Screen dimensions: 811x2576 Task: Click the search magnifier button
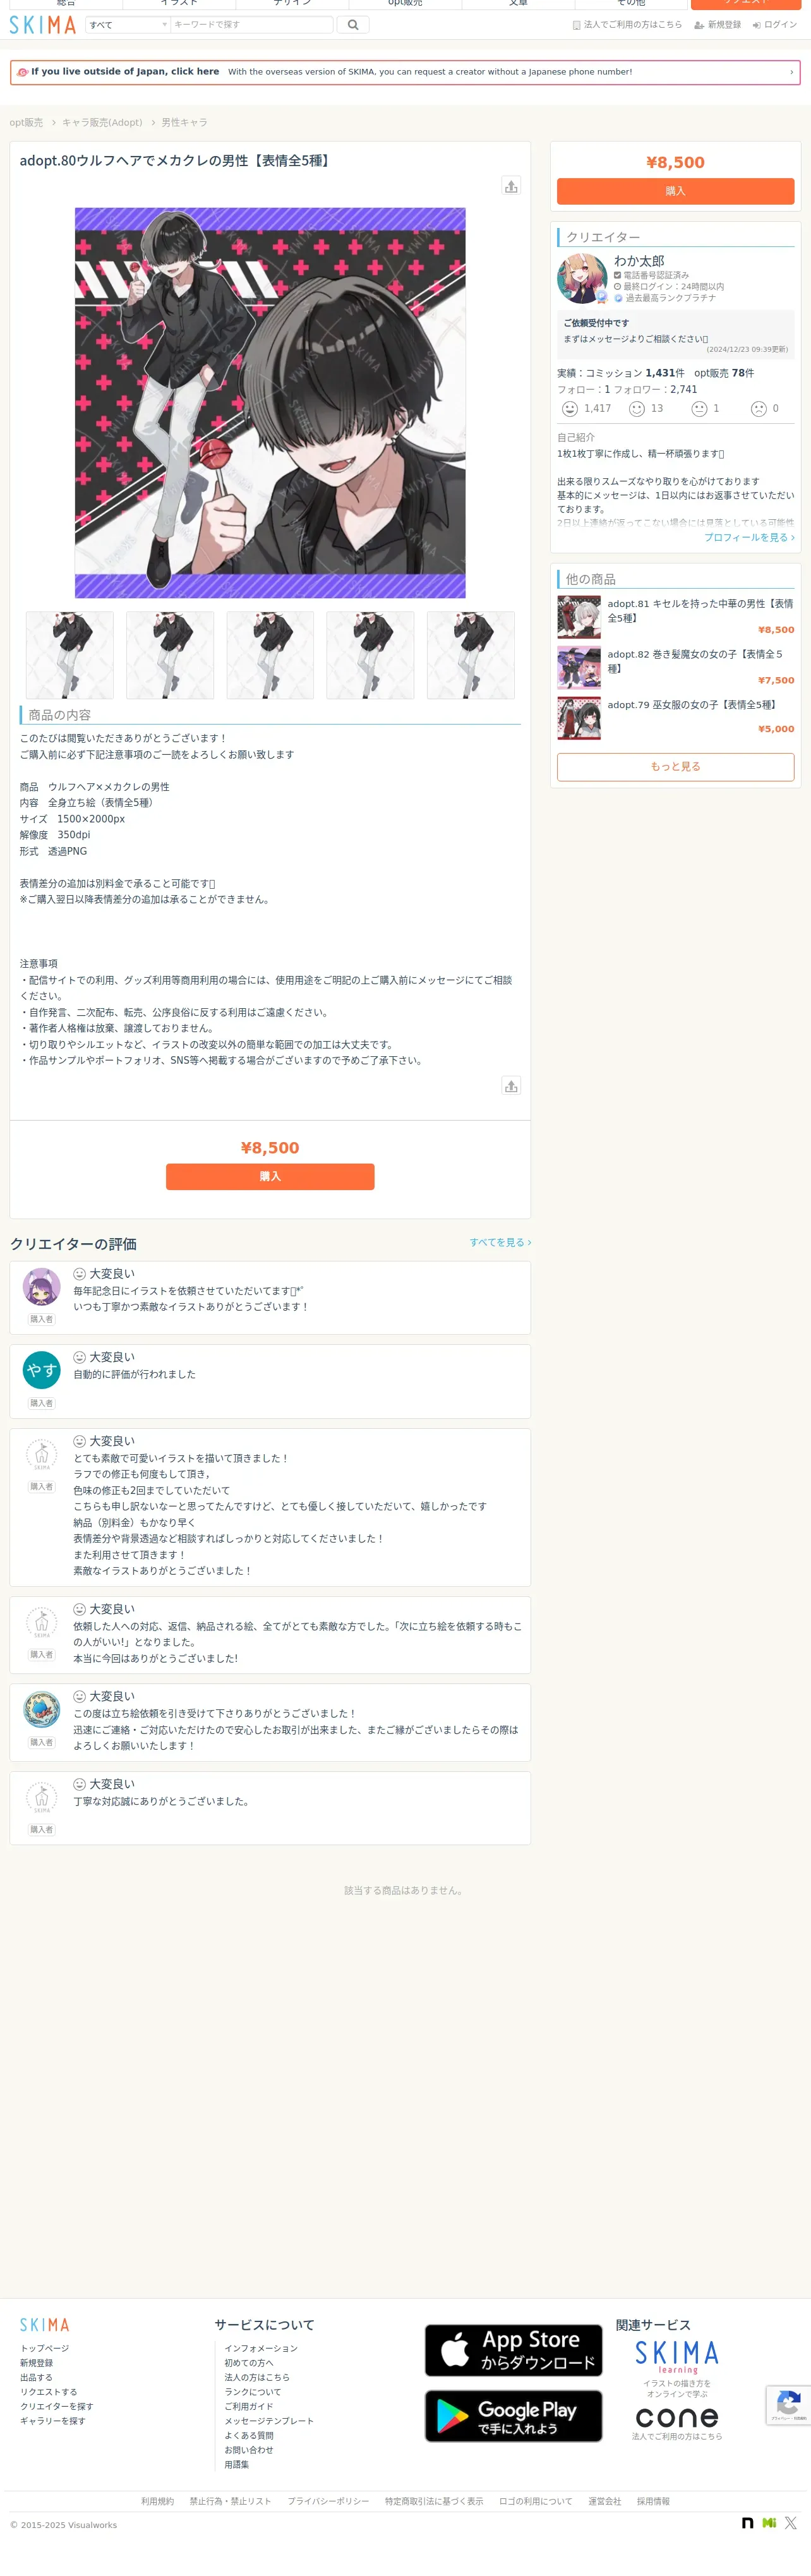click(353, 25)
